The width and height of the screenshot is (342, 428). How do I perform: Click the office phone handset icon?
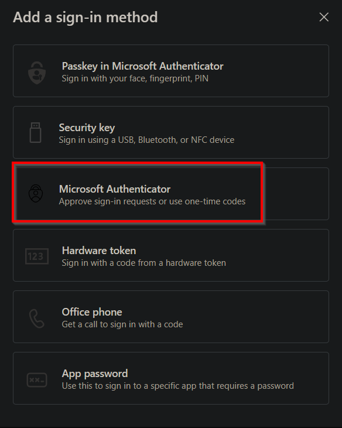(x=37, y=319)
